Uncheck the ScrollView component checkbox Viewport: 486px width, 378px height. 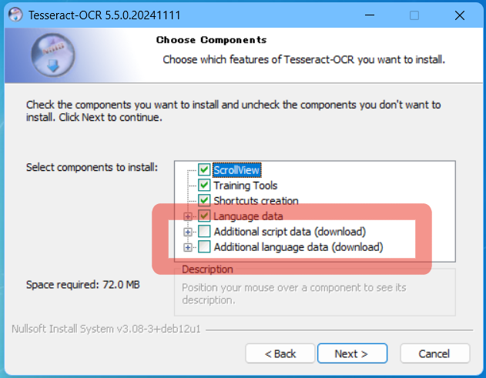tap(204, 169)
